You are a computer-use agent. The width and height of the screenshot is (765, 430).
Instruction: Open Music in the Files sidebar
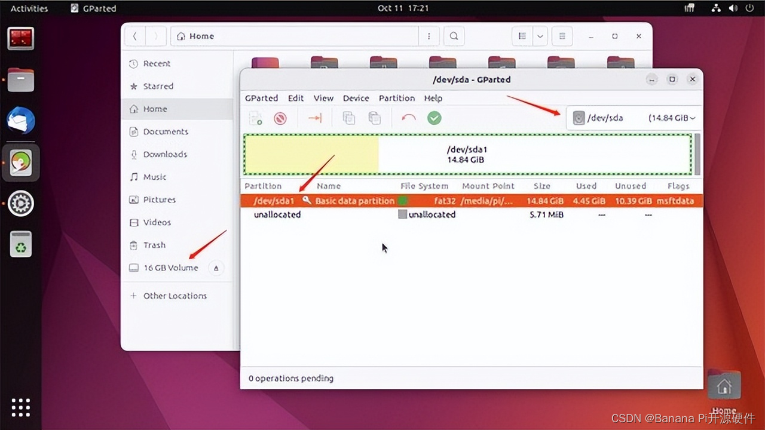(x=177, y=177)
